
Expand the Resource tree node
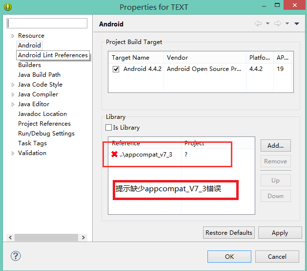coord(13,36)
